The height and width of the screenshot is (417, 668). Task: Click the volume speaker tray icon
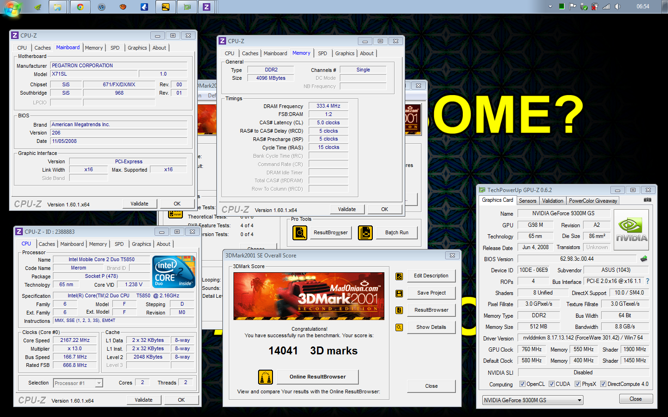click(x=617, y=6)
